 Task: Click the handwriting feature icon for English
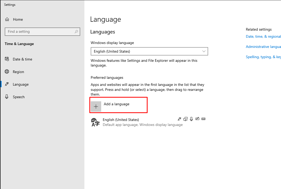pyautogui.click(x=197, y=119)
